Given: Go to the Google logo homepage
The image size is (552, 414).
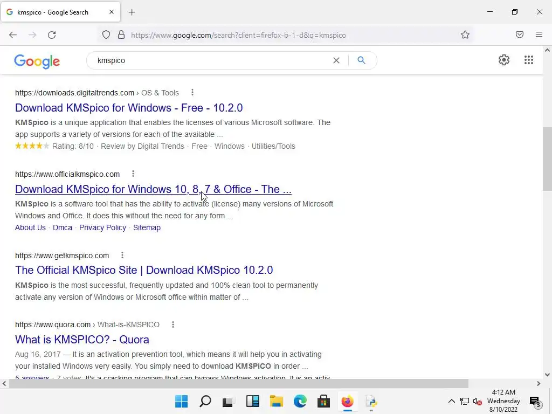Looking at the screenshot, I should 37,61.
